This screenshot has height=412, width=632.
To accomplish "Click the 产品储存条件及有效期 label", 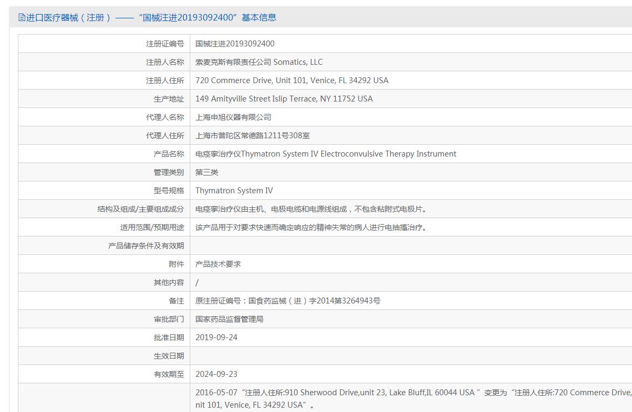I will (146, 246).
